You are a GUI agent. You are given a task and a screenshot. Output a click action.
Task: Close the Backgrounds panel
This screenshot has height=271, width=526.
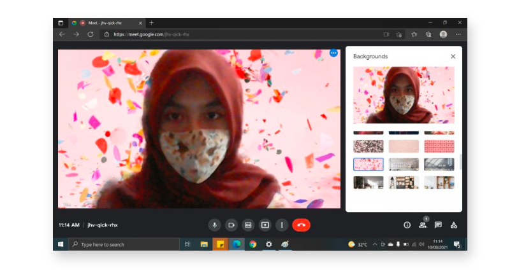coord(453,57)
